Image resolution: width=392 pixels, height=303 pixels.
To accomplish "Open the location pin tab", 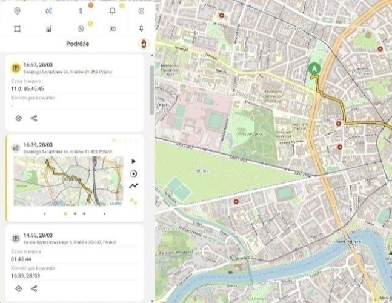I will click(x=17, y=11).
